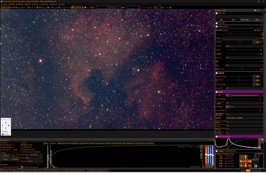
Task: Collapse the purple Histogram Stretch section header
Action: (x=217, y=137)
